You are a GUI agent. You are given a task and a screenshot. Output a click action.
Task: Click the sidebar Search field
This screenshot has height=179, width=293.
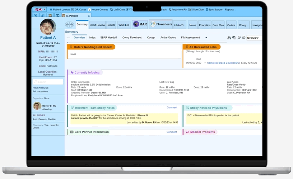[x=48, y=82]
